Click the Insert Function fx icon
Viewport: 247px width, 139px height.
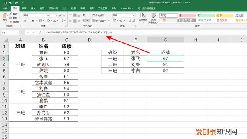(40, 32)
